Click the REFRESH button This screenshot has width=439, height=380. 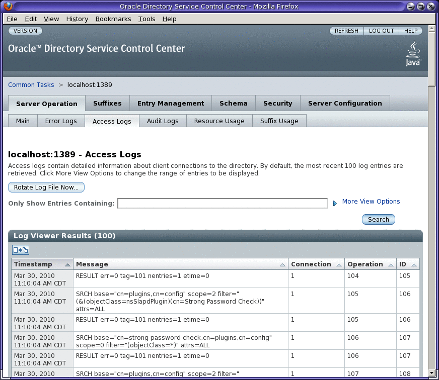pyautogui.click(x=346, y=31)
